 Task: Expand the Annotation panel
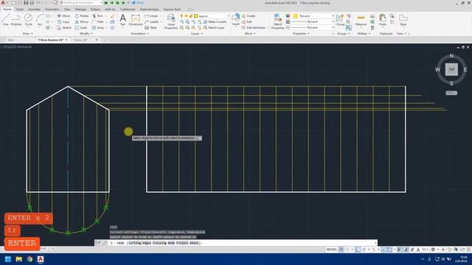140,34
